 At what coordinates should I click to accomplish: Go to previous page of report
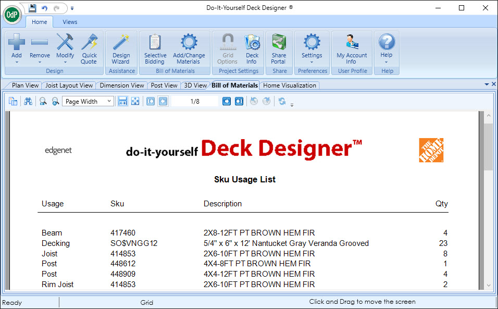click(x=163, y=101)
